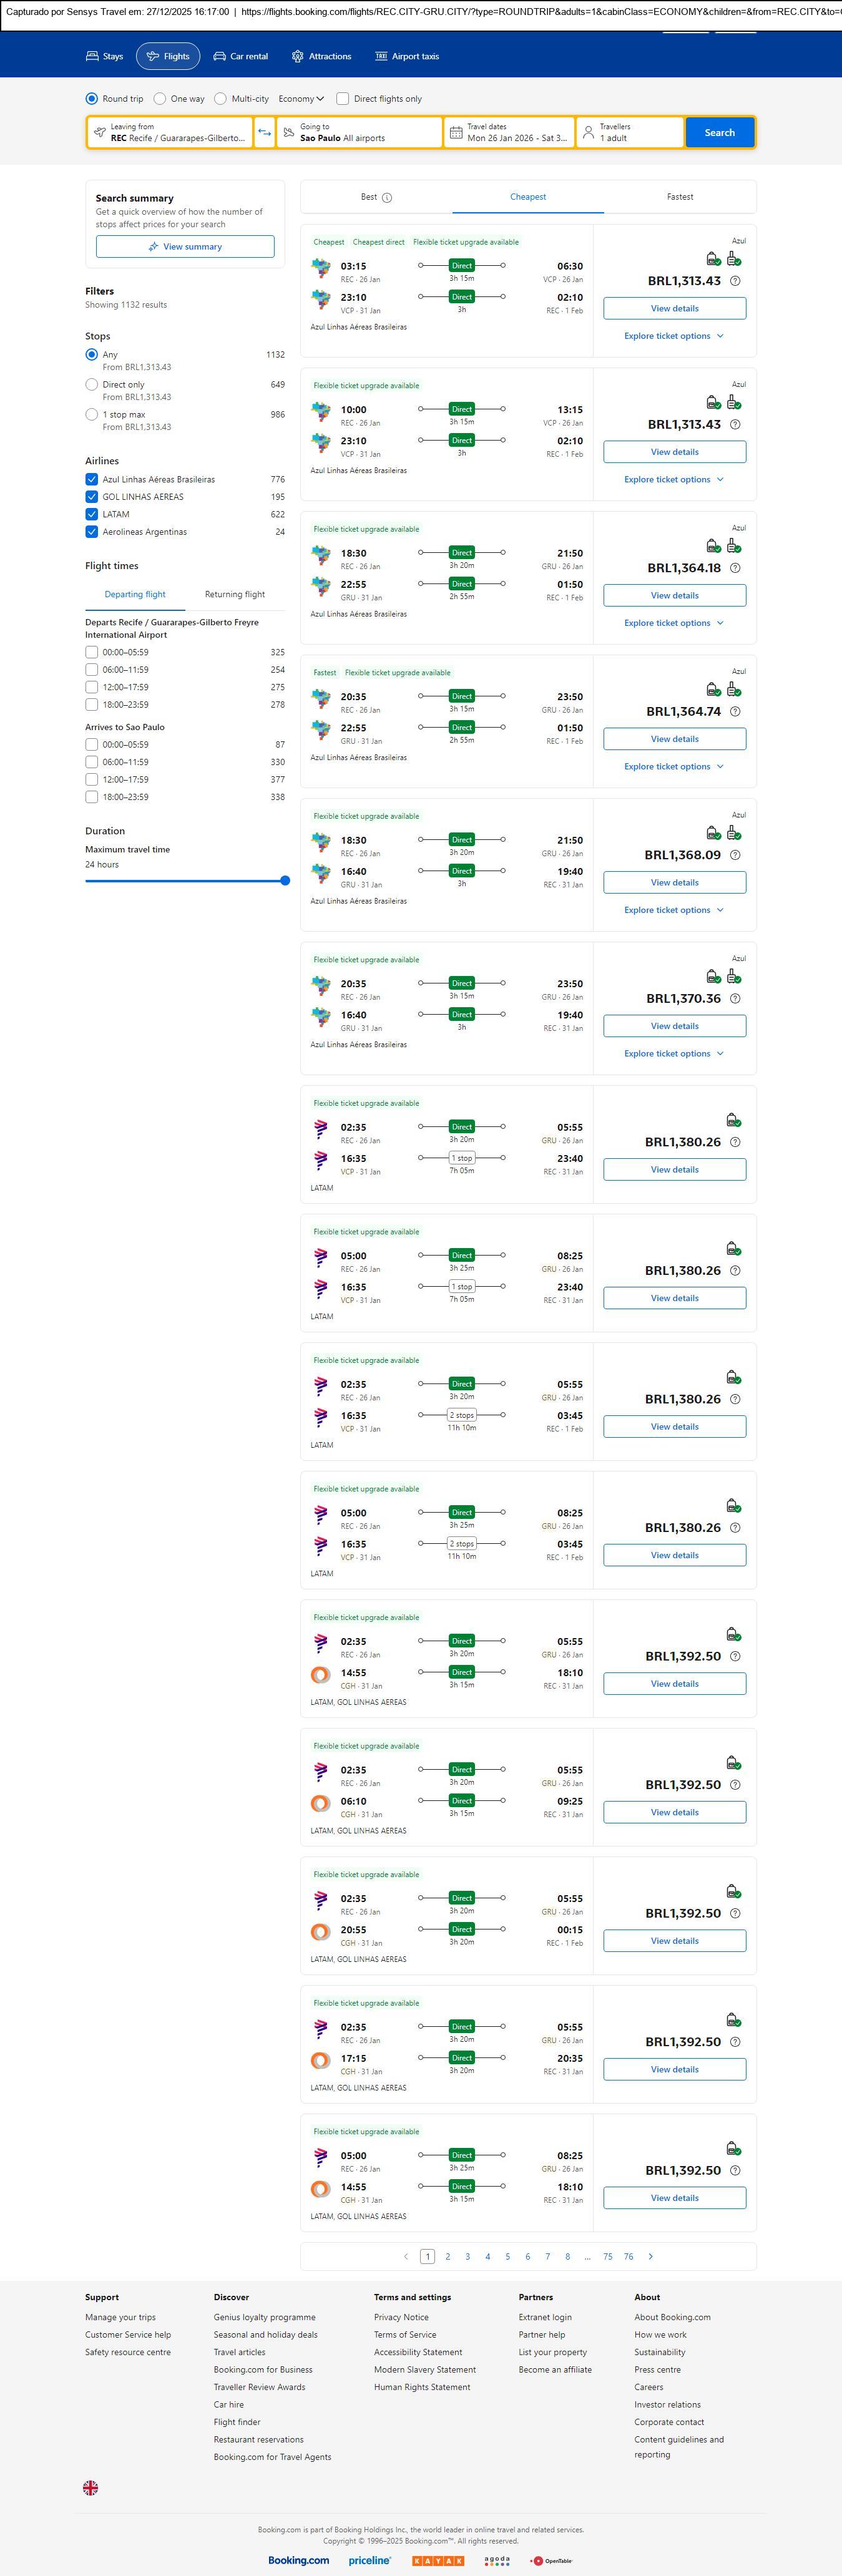Uncheck the GOL LINHAS AEREAS airline filter
Screen dimensions: 842x2576
(x=92, y=497)
